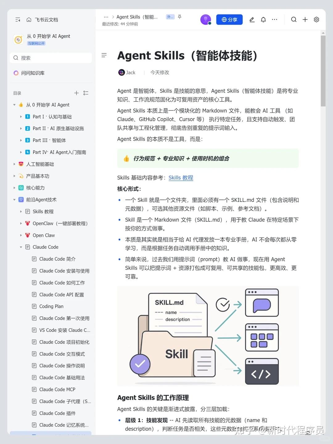Pin the document with the pushpin icon
This screenshot has width=333, height=444.
pyautogui.click(x=180, y=17)
